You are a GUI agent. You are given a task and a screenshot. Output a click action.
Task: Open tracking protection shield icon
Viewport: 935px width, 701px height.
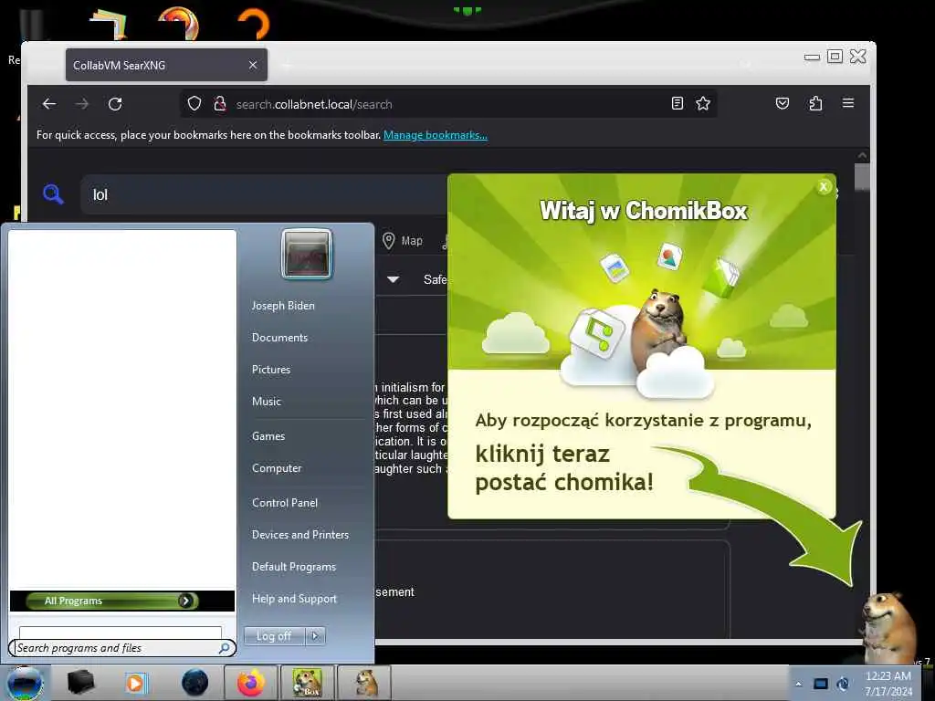194,104
